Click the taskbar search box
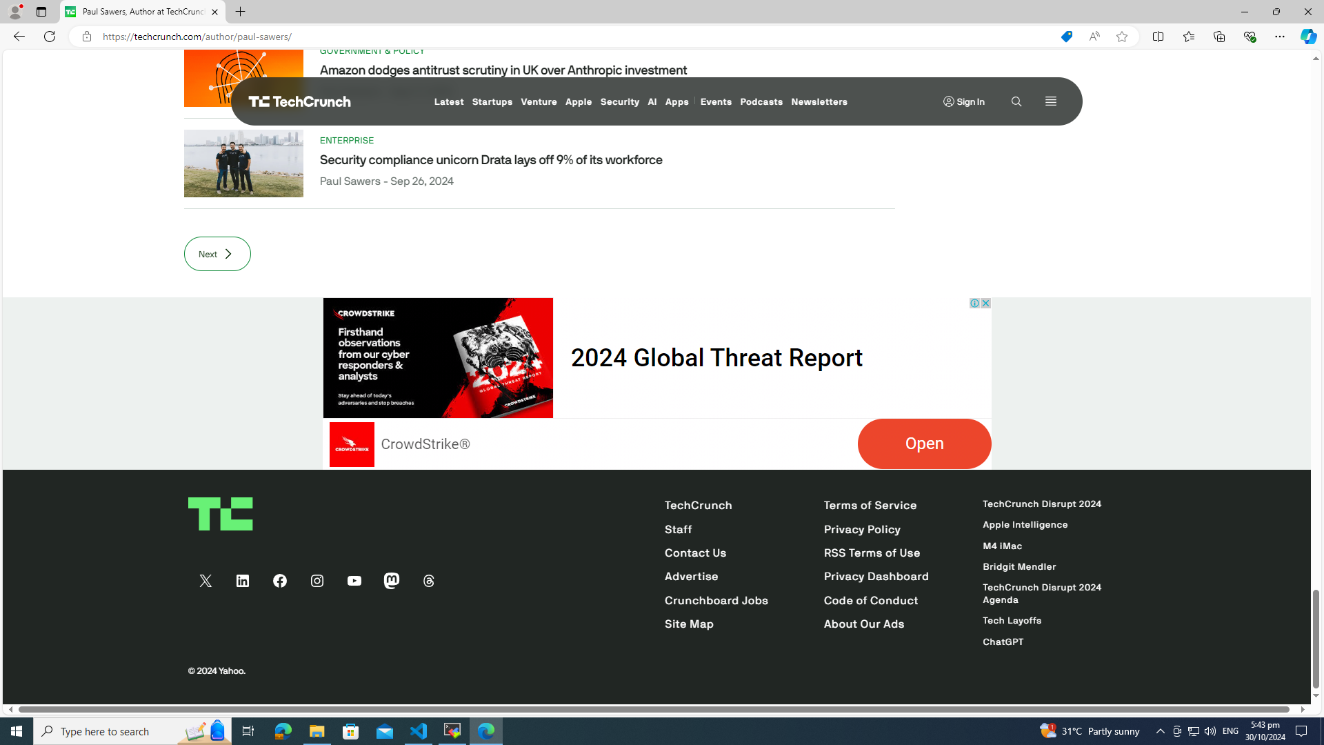 click(x=133, y=731)
